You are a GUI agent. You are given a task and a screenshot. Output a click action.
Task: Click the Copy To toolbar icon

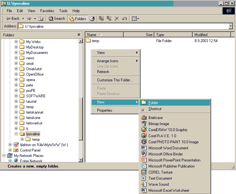pyautogui.click(x=109, y=19)
